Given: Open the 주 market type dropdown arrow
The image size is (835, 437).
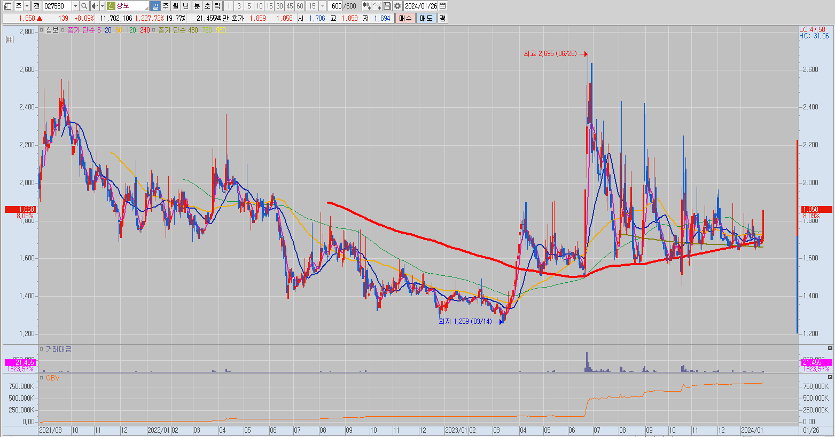Looking at the screenshot, I should tap(27, 6).
